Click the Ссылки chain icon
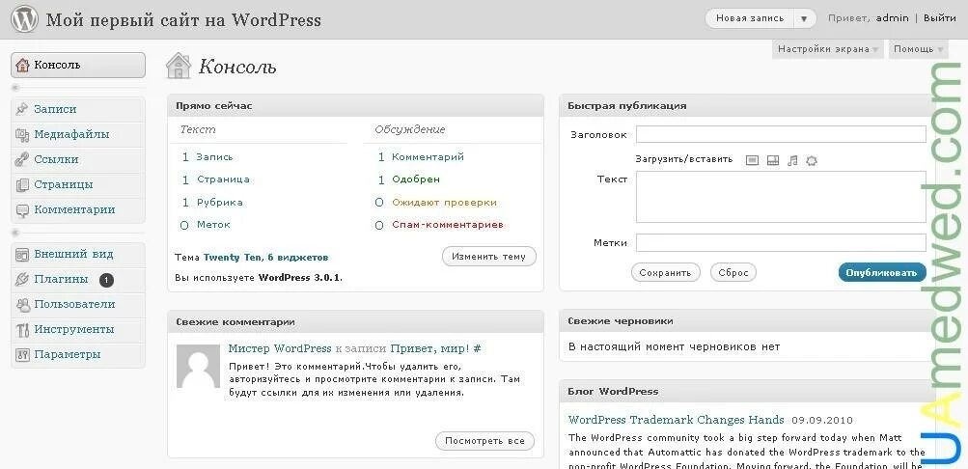 click(22, 160)
